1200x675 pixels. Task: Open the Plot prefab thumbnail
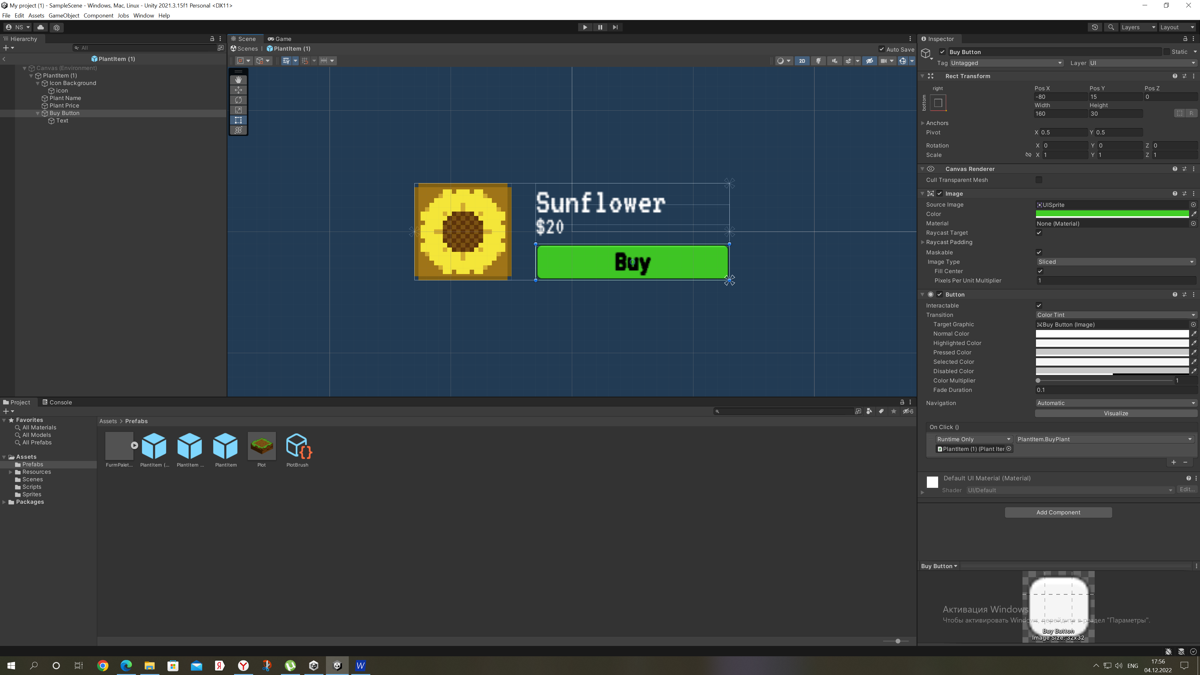click(x=262, y=446)
